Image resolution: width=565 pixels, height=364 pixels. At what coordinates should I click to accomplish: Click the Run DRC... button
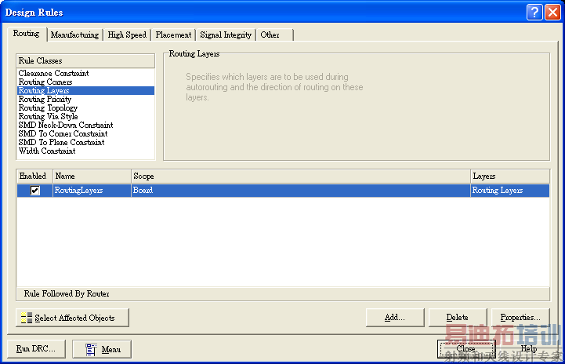click(x=36, y=349)
